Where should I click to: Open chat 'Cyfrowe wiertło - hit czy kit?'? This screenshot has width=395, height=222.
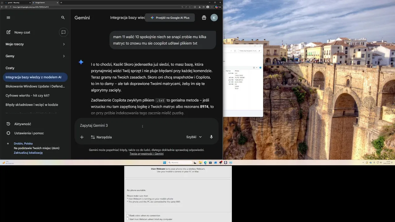(x=35, y=96)
